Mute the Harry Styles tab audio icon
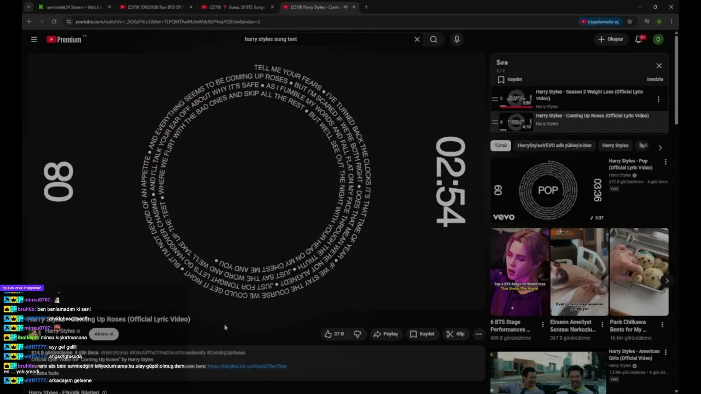 point(345,7)
